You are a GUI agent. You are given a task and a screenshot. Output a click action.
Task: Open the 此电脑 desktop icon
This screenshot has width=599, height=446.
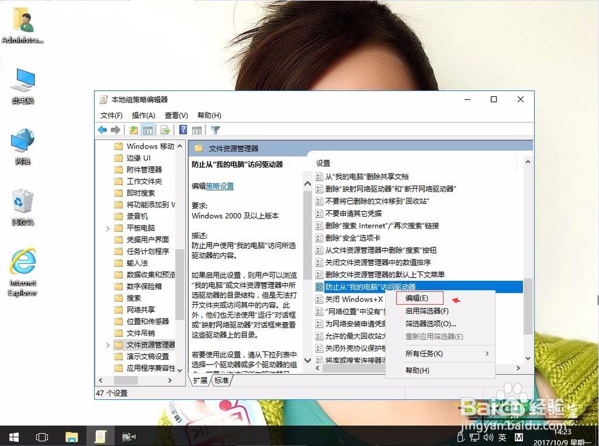click(23, 86)
